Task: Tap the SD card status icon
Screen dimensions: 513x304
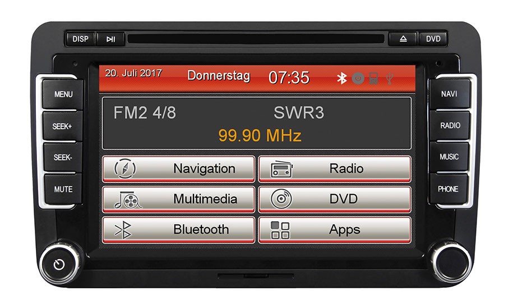Action: 373,78
